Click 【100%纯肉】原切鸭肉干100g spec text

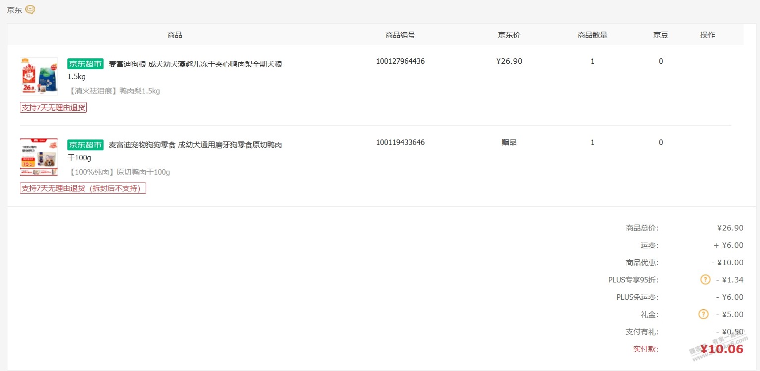click(119, 172)
